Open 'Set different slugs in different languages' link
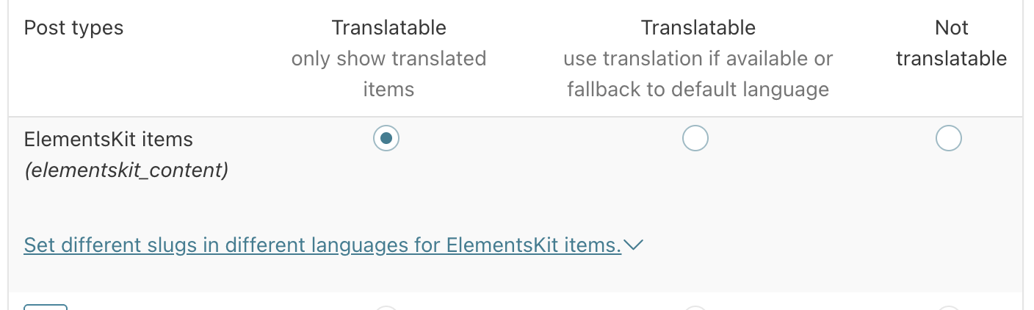 point(322,245)
